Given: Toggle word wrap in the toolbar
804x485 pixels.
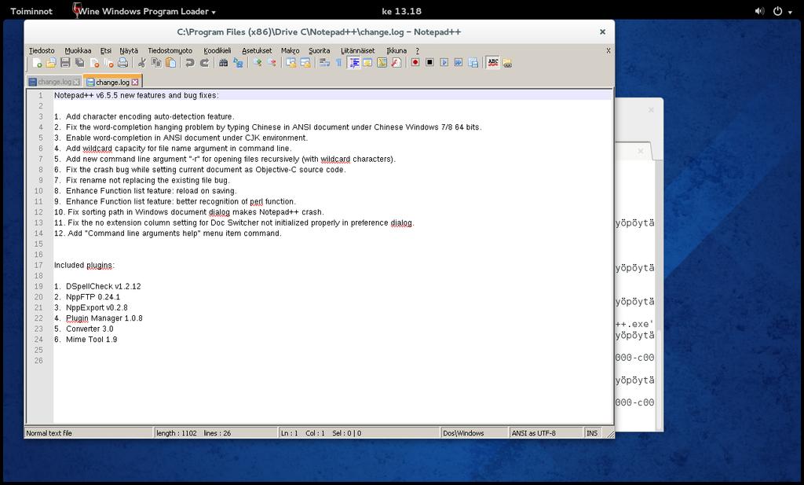Looking at the screenshot, I should tap(324, 63).
